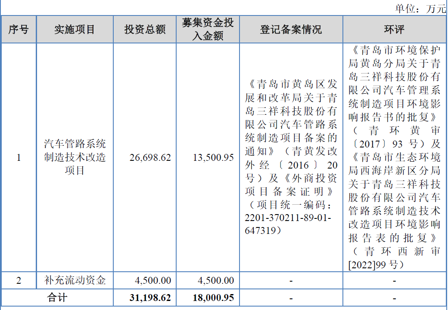Screen dimensions: 448x310
Task: Click the 募集资金投入金额 column header
Action: 208,29
